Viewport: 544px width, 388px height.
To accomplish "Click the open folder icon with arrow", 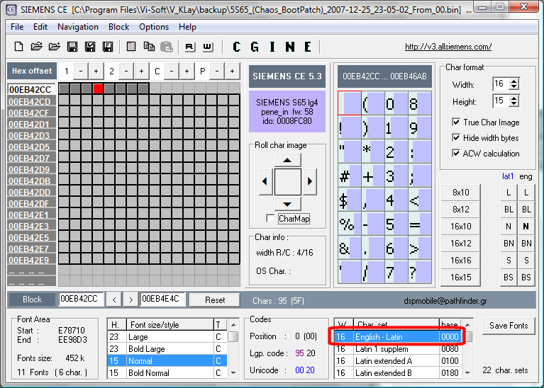I will [36, 47].
